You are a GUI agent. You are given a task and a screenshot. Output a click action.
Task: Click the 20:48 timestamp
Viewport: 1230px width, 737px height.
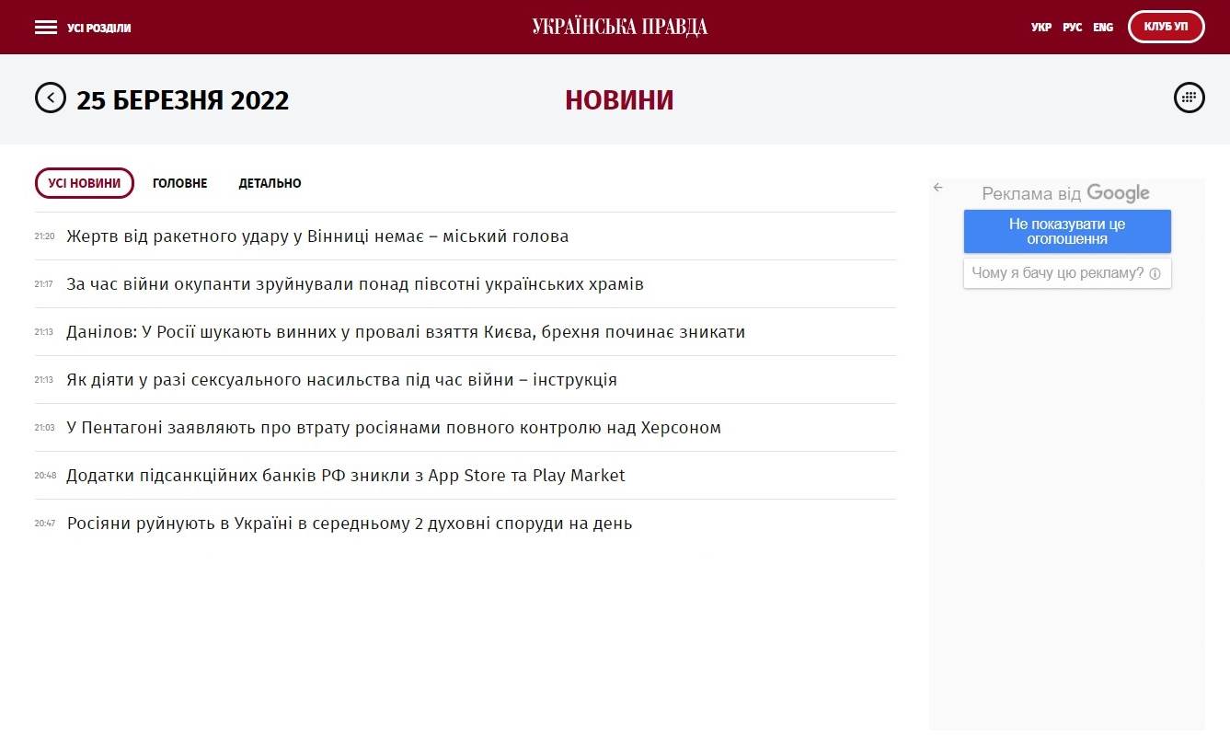[45, 476]
